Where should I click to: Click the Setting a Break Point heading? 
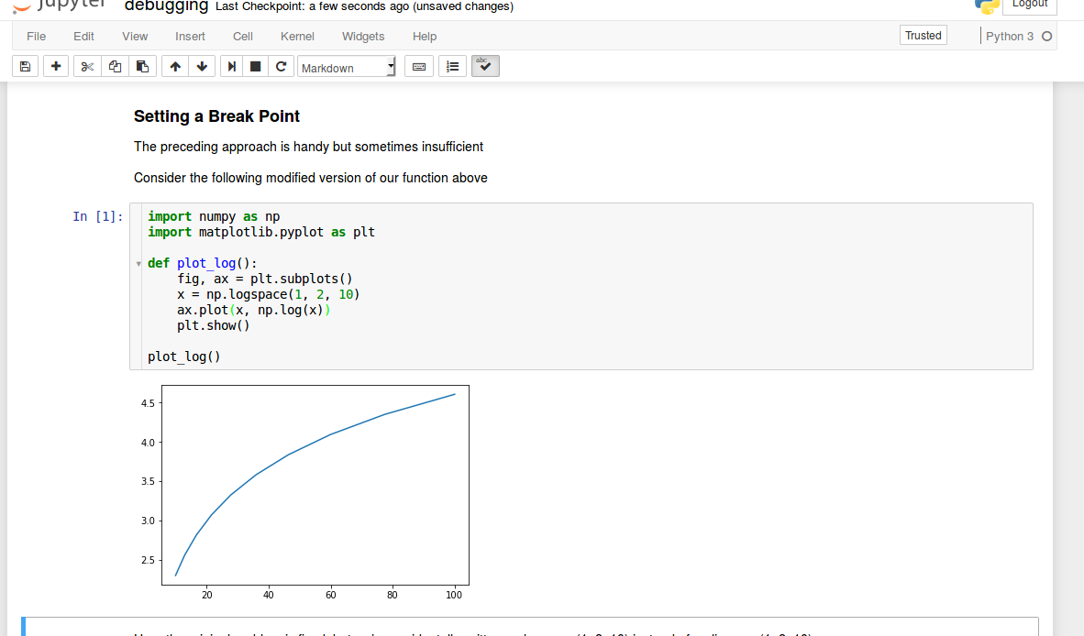(x=216, y=116)
